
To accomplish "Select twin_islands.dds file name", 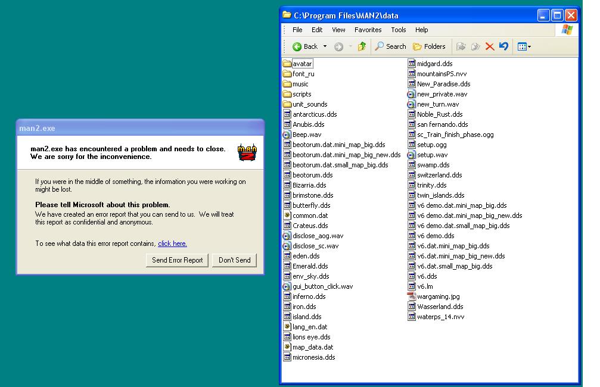I will 440,195.
